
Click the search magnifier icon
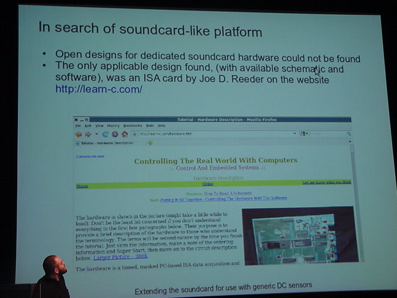point(349,133)
